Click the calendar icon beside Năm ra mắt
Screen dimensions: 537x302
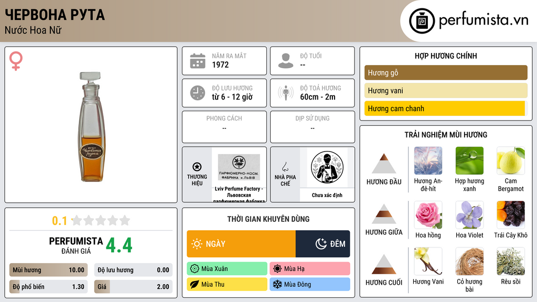coord(198,61)
